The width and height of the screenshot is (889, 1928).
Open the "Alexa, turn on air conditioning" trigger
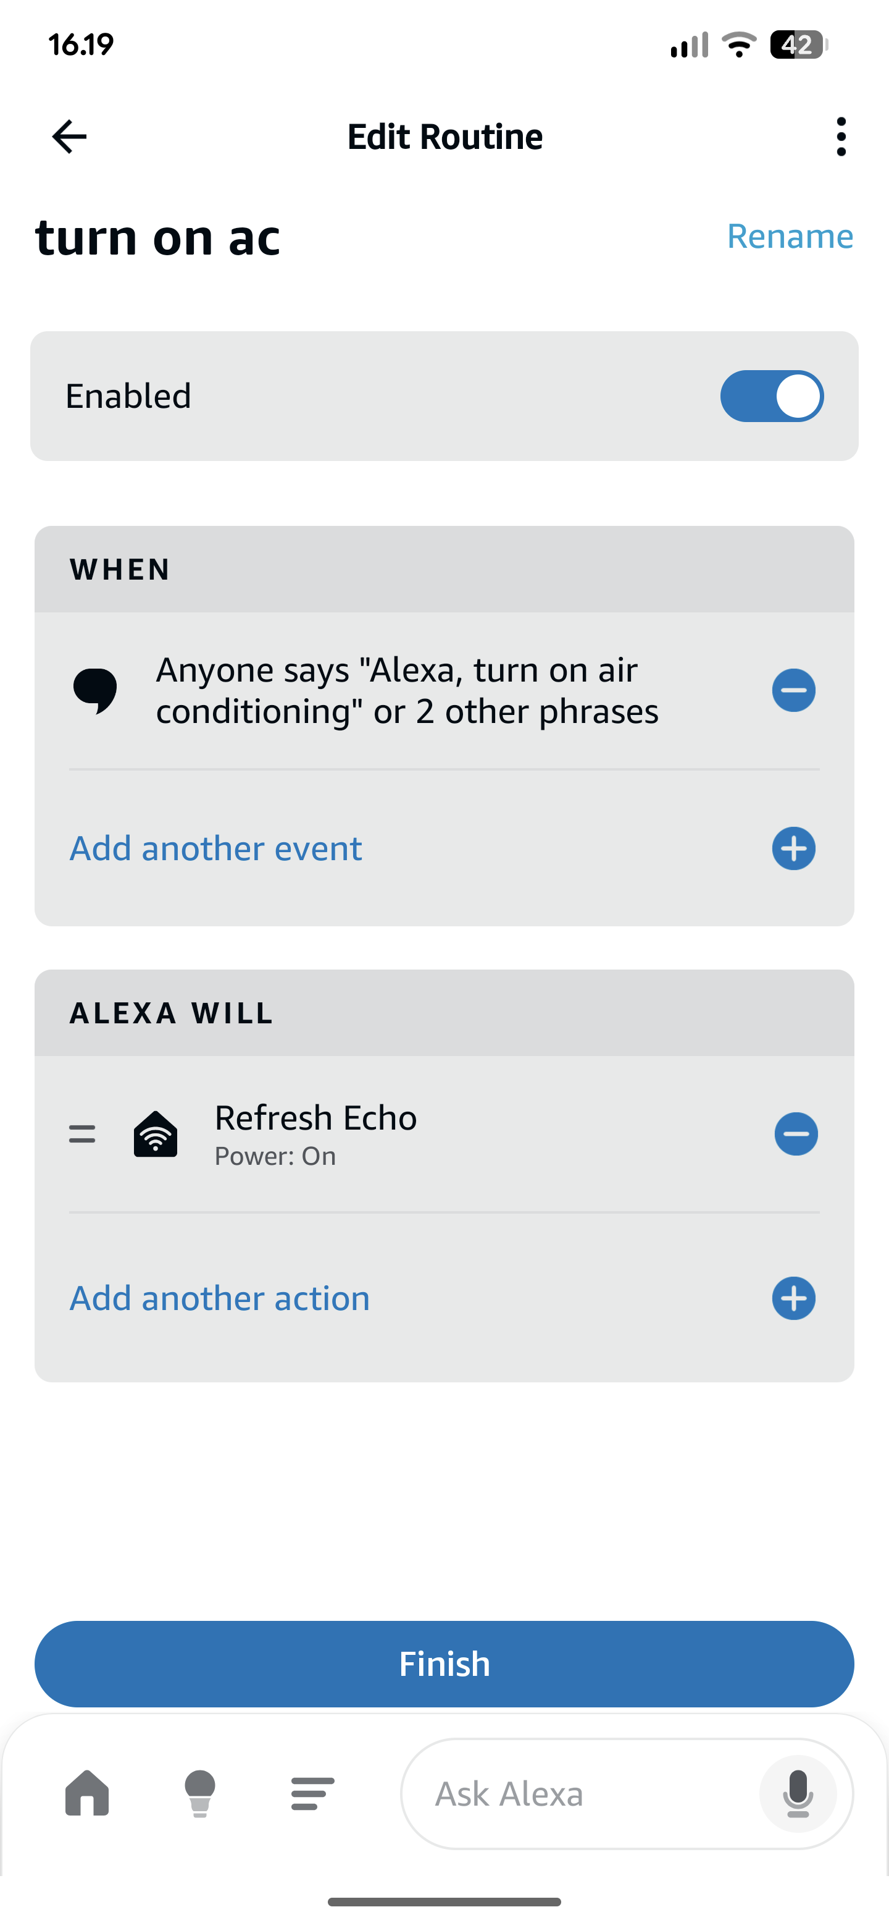coord(407,690)
